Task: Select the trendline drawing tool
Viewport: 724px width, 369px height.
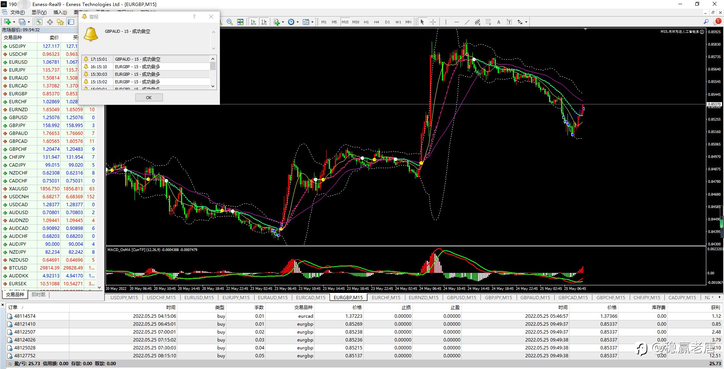Action: (467, 22)
